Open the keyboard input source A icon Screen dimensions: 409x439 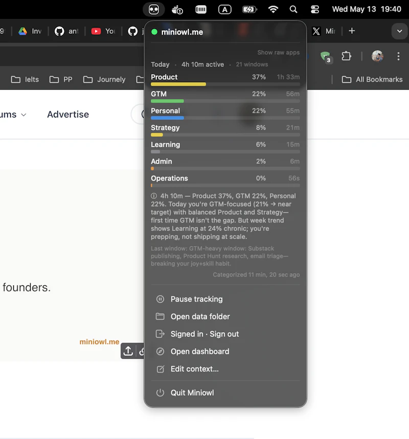coord(224,10)
